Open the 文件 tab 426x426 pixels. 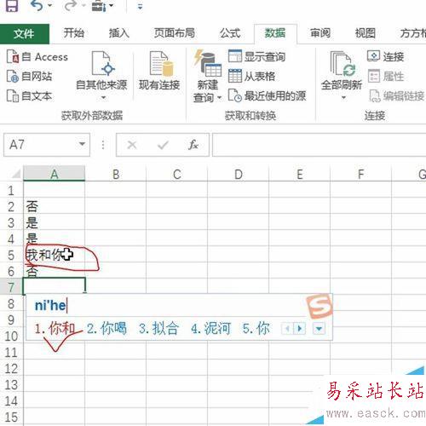tap(25, 34)
